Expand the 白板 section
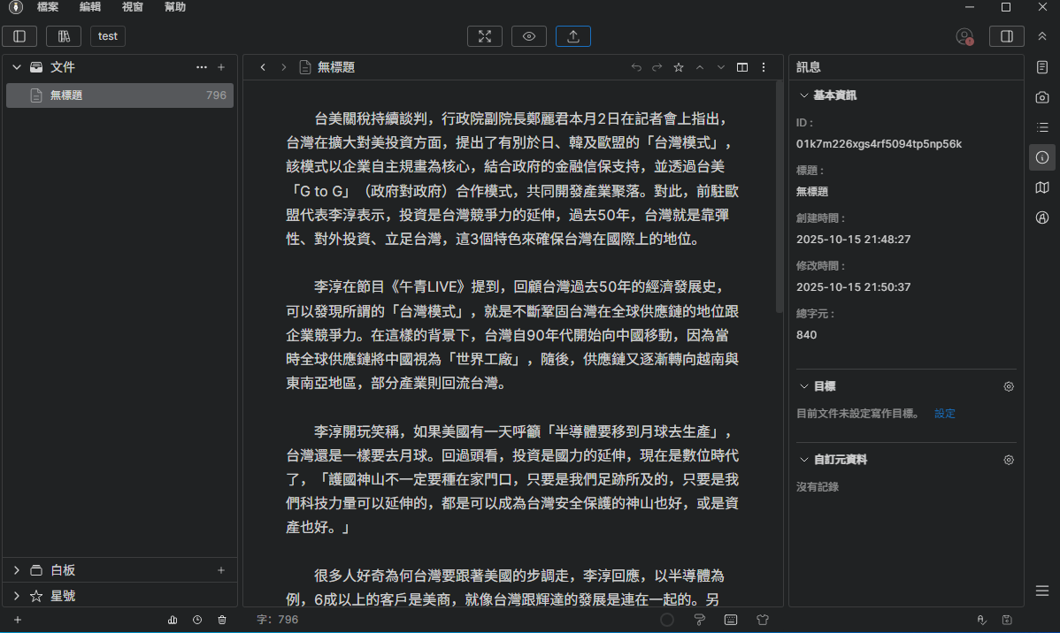Viewport: 1060px width, 633px height. click(17, 570)
